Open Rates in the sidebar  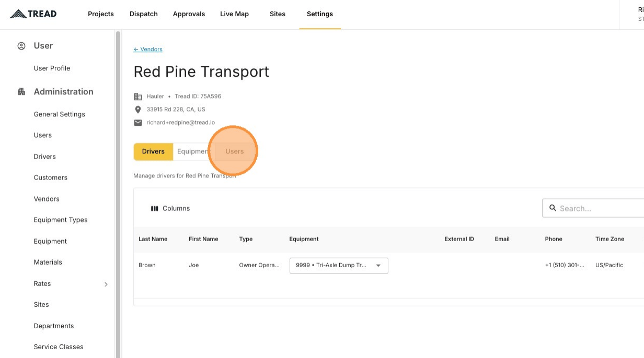(42, 283)
